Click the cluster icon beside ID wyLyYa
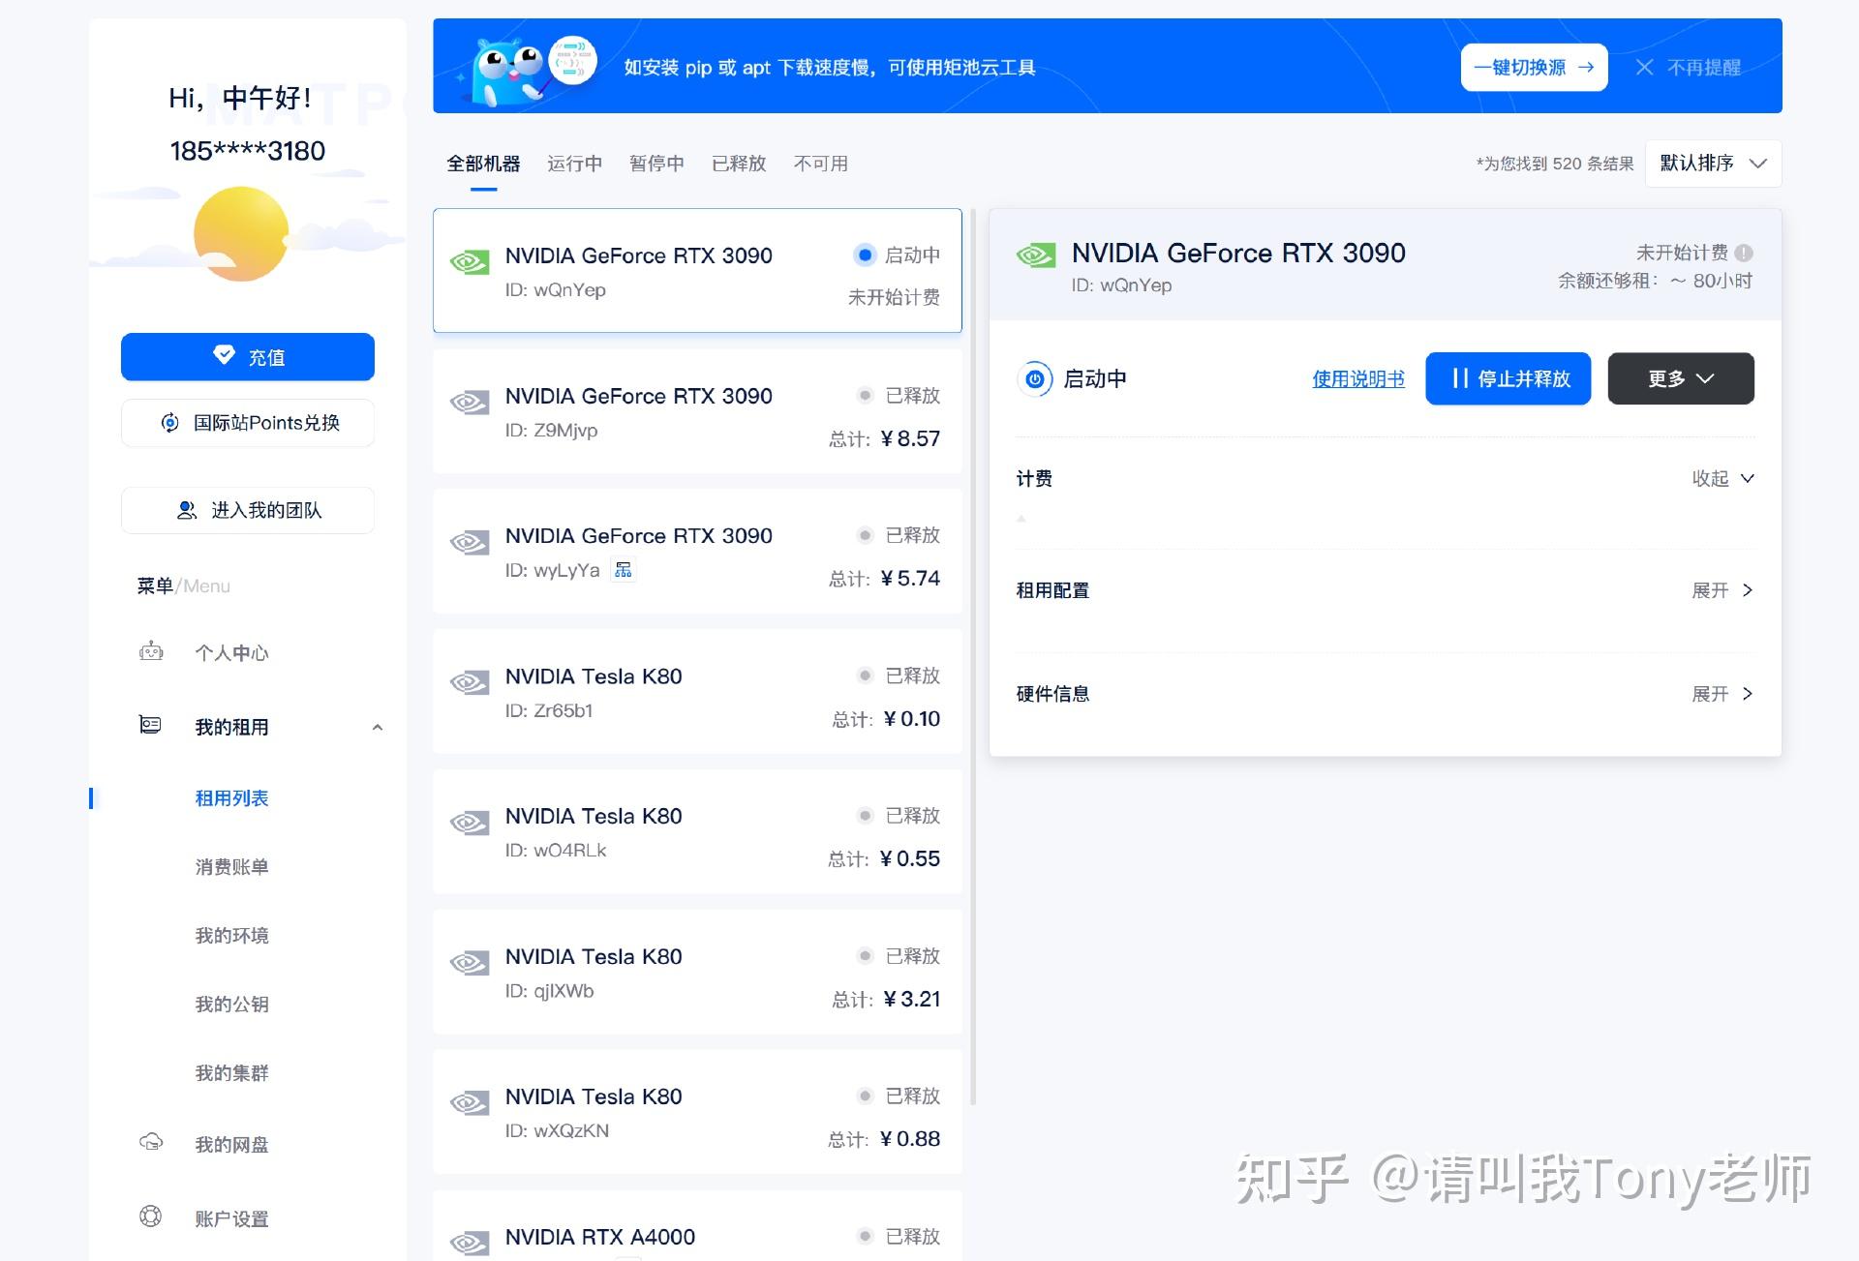This screenshot has width=1859, height=1261. pos(624,570)
